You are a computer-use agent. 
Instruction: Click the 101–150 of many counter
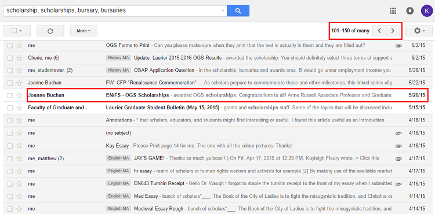(x=350, y=31)
